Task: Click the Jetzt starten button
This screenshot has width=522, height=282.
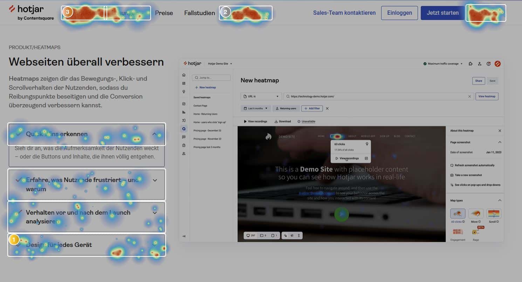Action: [442, 13]
